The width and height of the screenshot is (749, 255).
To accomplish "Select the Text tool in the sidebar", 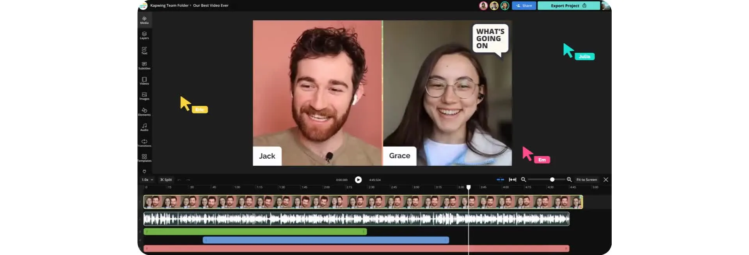I will 144,51.
